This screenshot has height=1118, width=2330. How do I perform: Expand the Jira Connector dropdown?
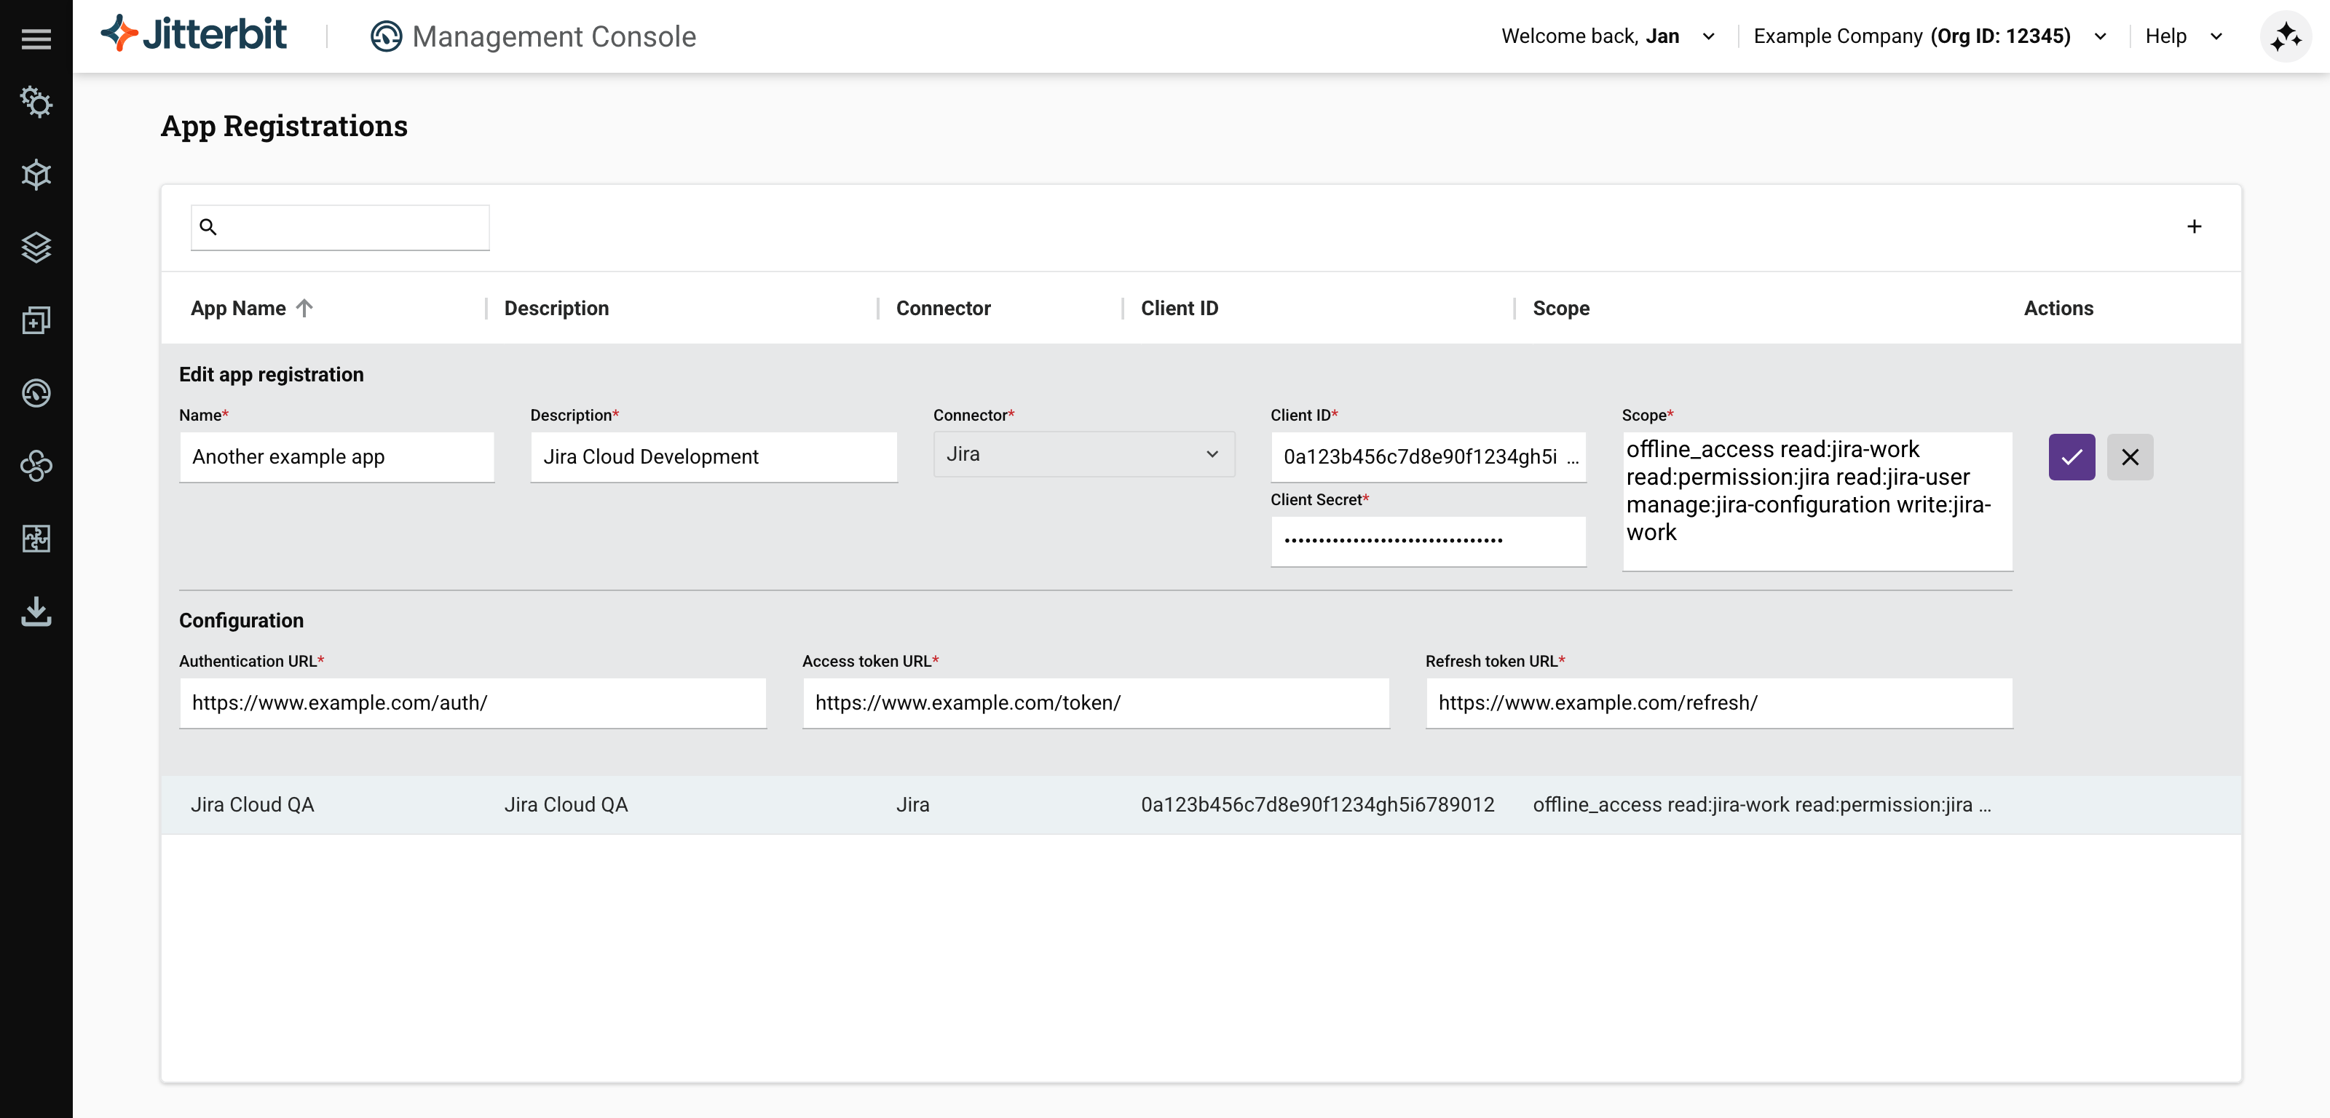point(1083,454)
